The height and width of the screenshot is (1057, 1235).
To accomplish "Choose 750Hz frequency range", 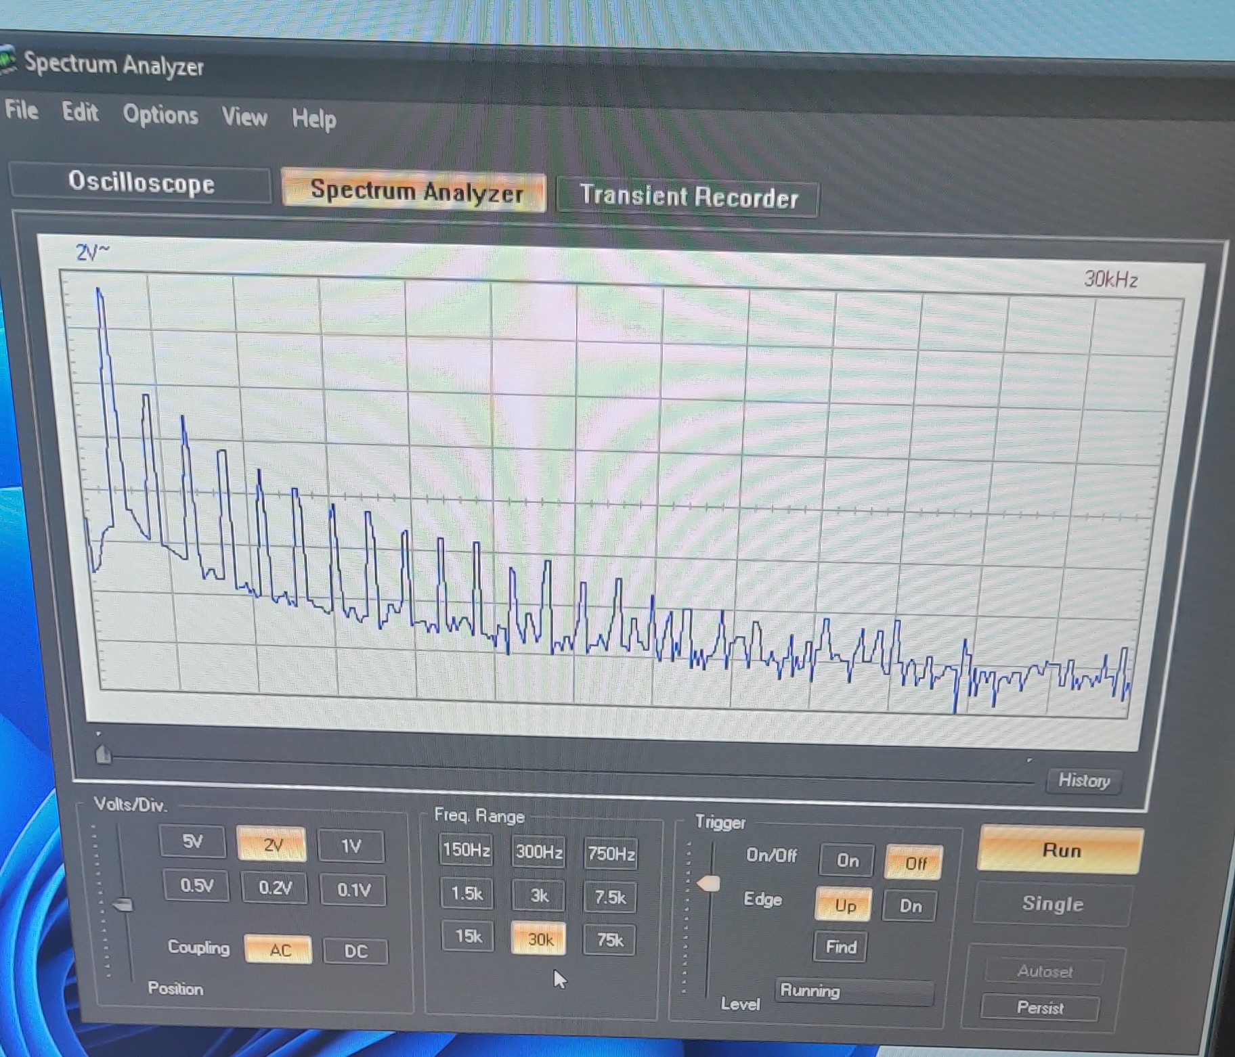I will click(x=611, y=853).
